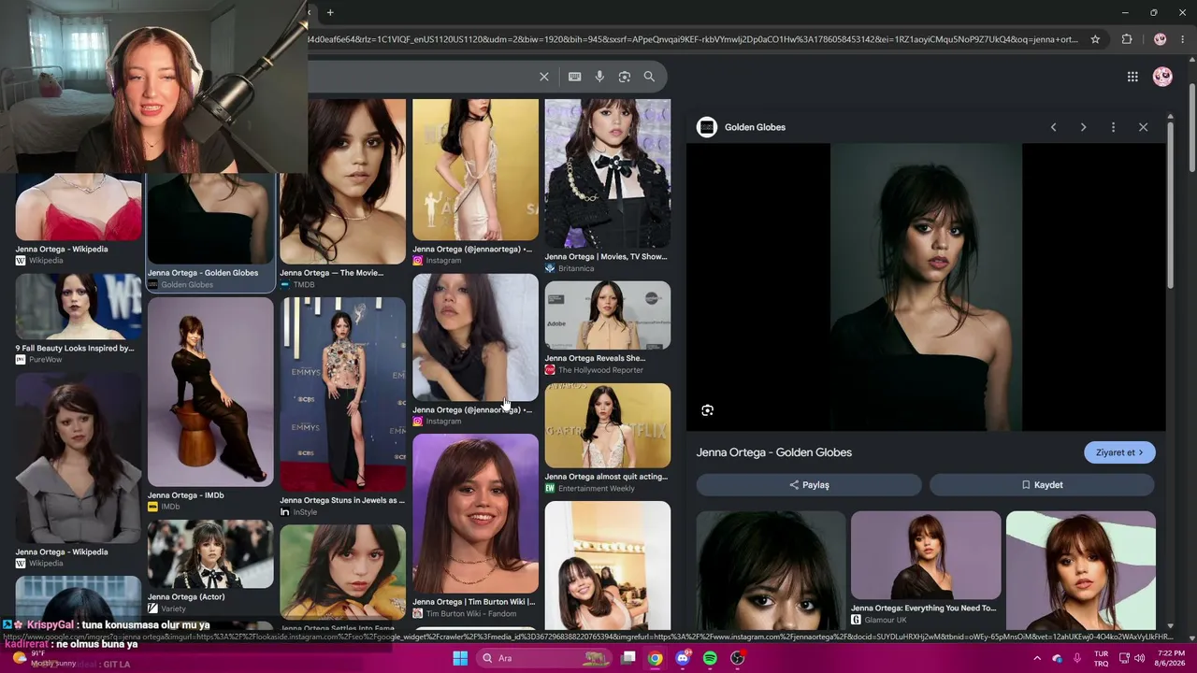The height and width of the screenshot is (673, 1197).
Task: Select the Jenna Ortega - IMDb result
Action: coord(210,392)
